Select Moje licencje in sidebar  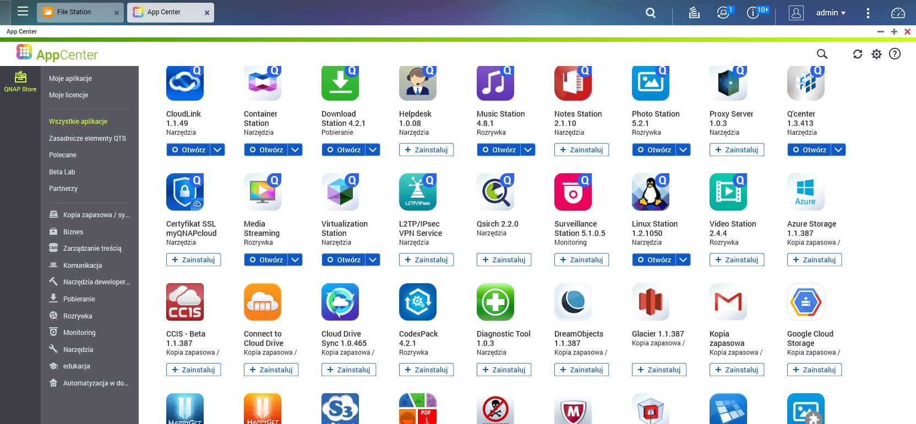point(68,95)
